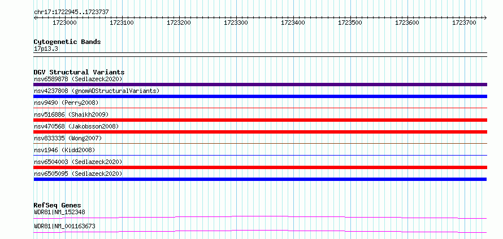Click the dark purple nsv6589878 variant bar
Viewport: 503px width, 239px height.
260,85
